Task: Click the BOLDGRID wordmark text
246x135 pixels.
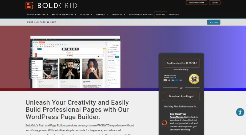Action: [x=57, y=6]
